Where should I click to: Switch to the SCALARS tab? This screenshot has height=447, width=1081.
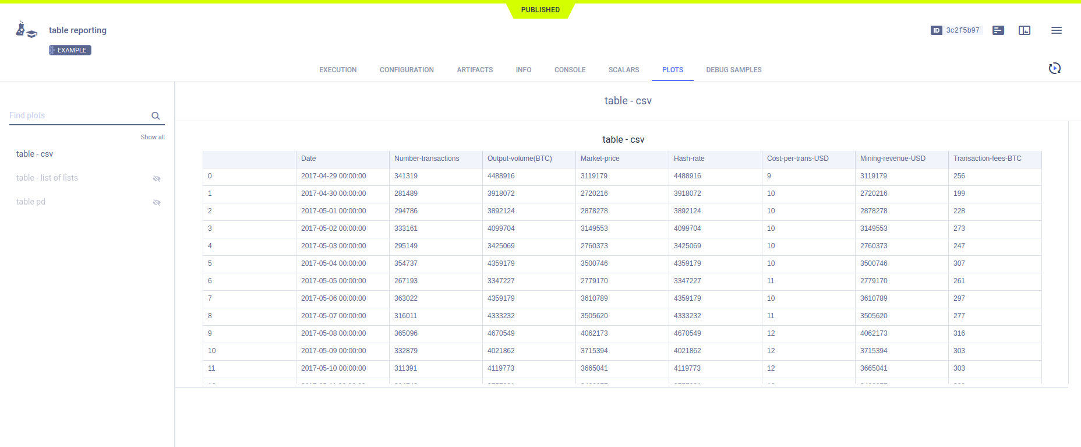623,70
